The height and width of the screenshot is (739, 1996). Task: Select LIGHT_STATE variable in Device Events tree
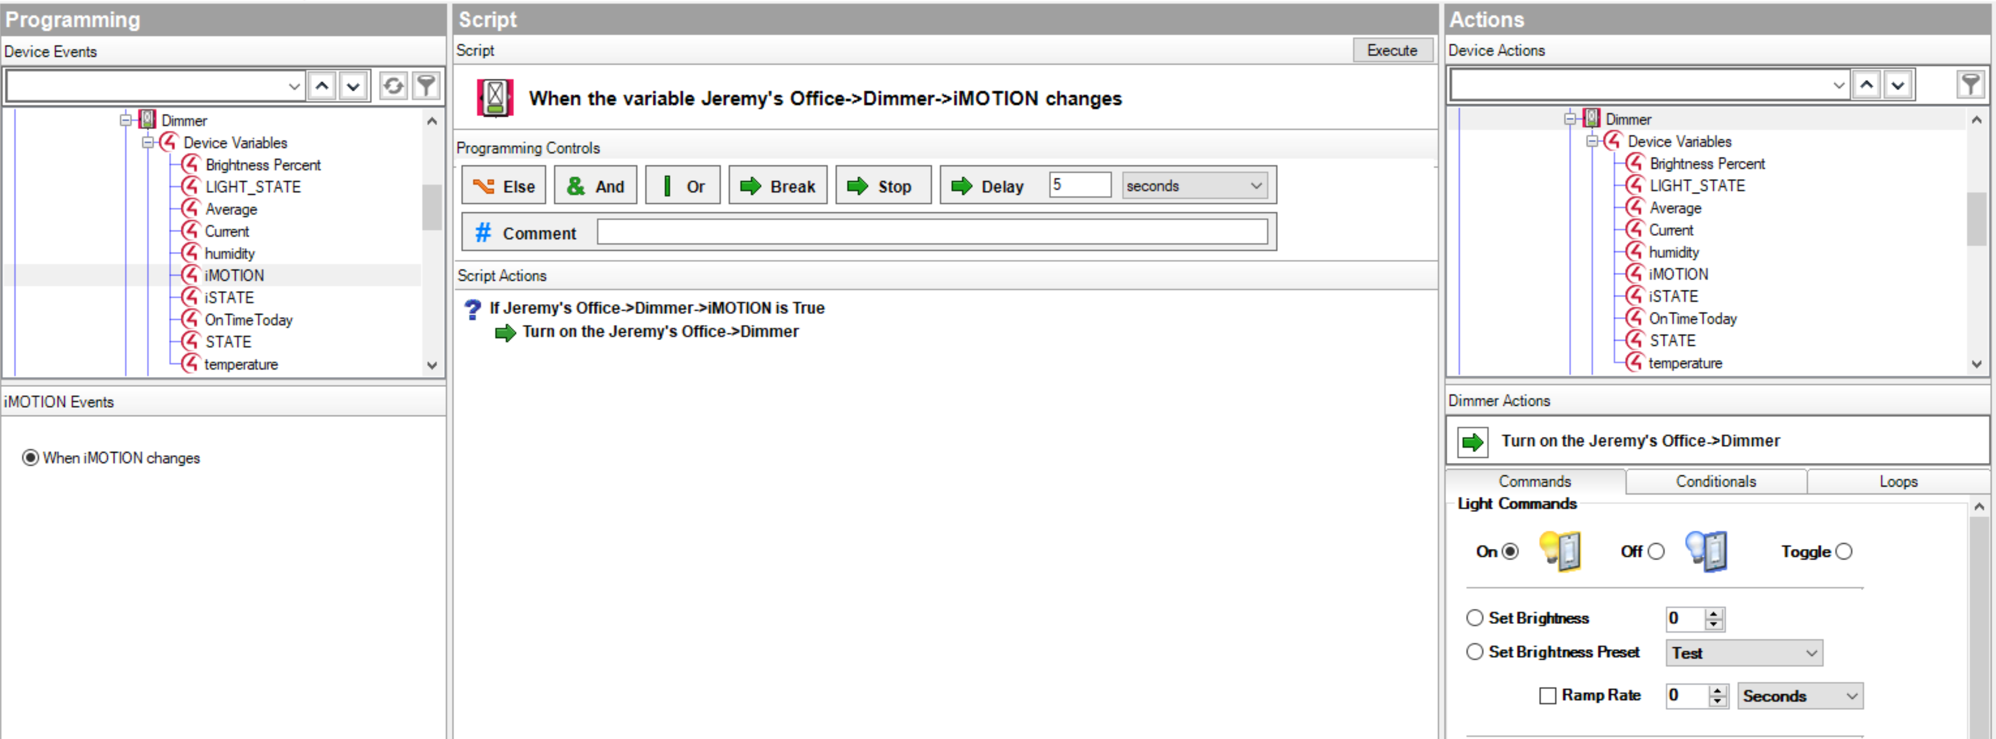pyautogui.click(x=252, y=187)
